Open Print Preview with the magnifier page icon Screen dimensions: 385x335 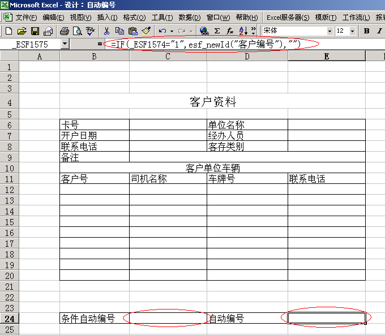tap(78, 31)
